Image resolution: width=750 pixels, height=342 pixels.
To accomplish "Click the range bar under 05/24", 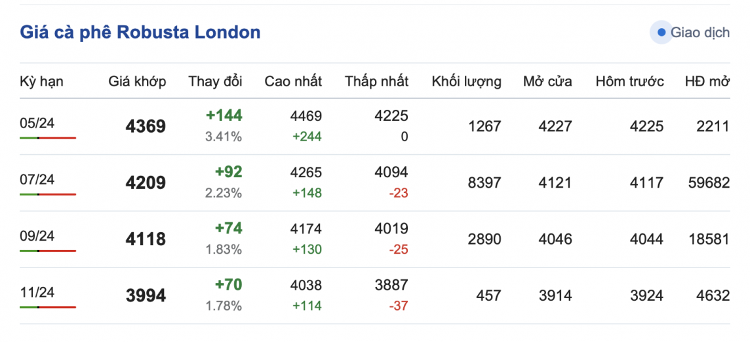I will [x=48, y=138].
